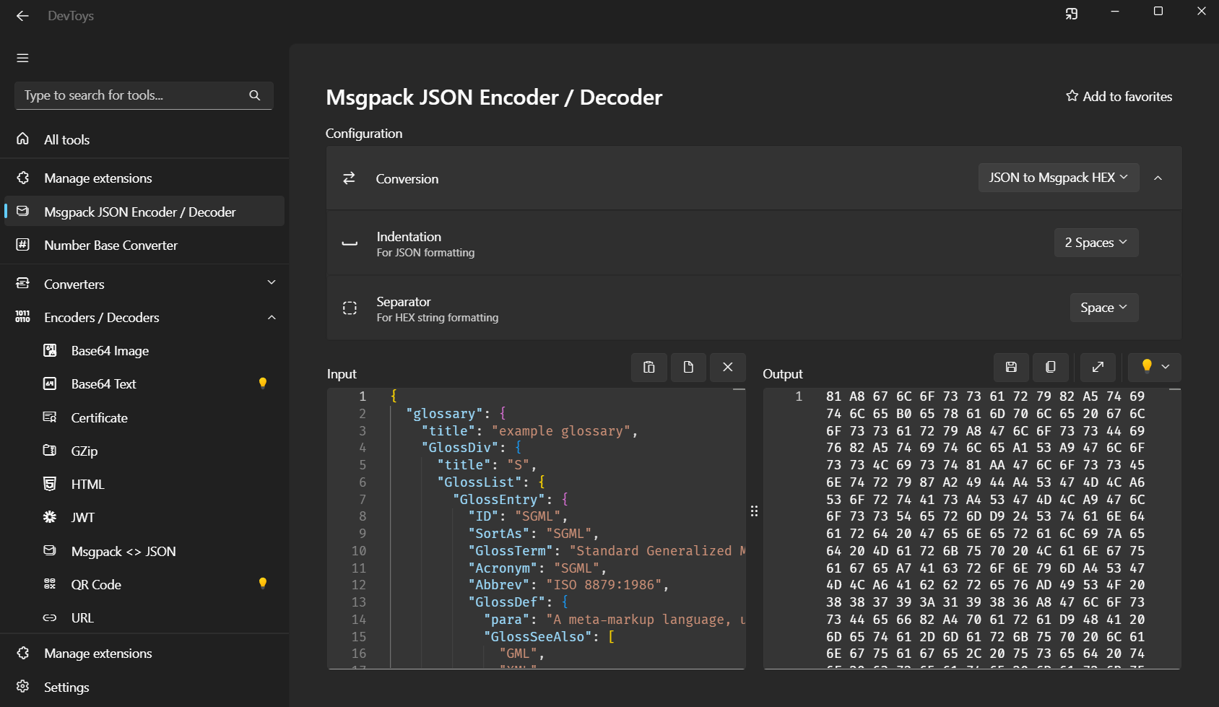The width and height of the screenshot is (1219, 707).
Task: Open the Space separator dropdown
Action: point(1104,308)
